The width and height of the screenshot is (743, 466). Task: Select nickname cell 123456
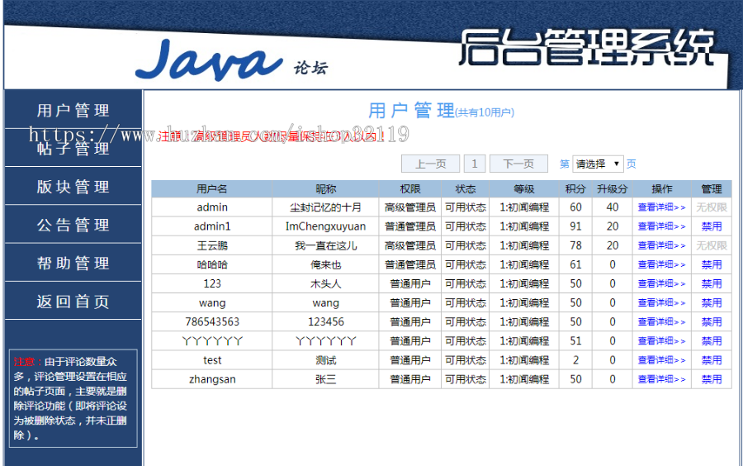coord(325,322)
